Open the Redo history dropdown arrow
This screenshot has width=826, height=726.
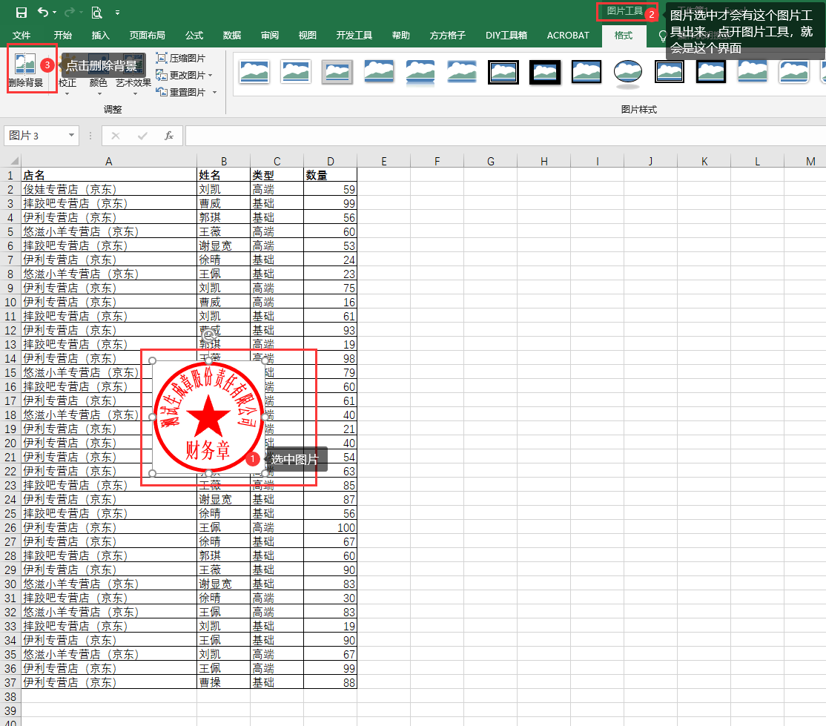(x=81, y=13)
